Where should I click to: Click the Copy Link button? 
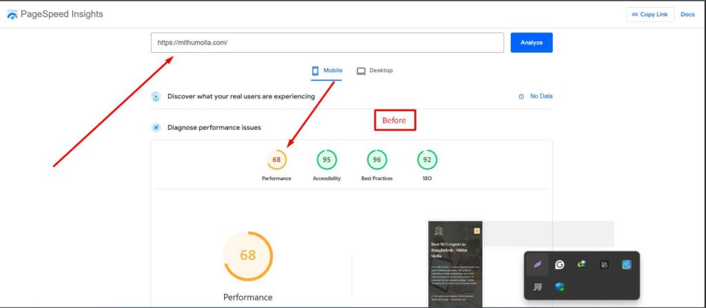pyautogui.click(x=649, y=14)
